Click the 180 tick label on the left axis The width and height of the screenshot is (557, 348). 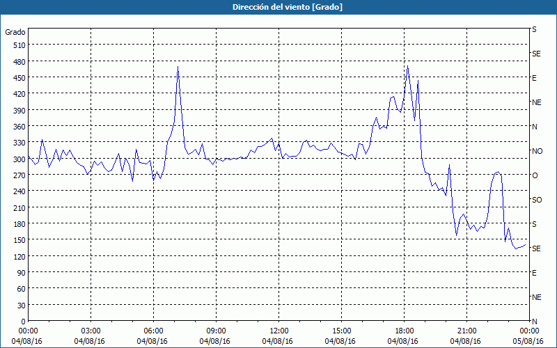click(x=20, y=224)
